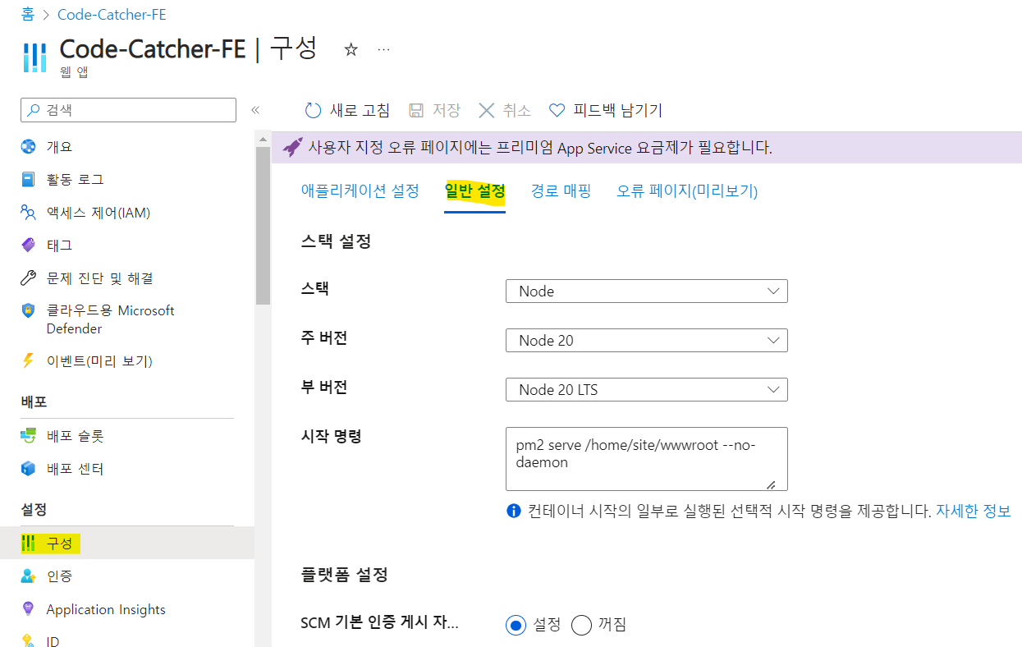Click the info icon below start command
The height and width of the screenshot is (647, 1022).
(514, 512)
